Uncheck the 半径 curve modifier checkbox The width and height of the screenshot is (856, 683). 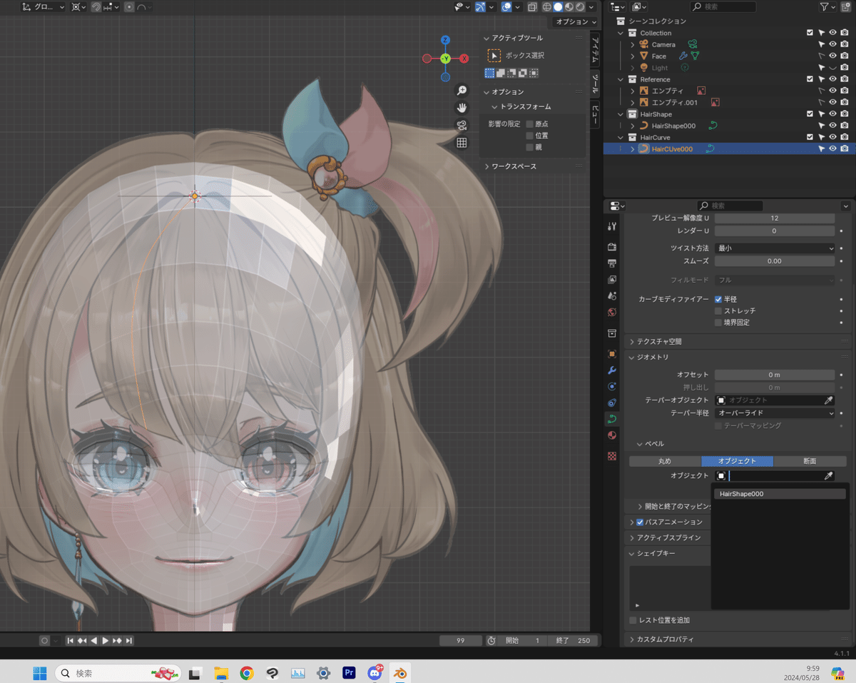click(x=718, y=300)
